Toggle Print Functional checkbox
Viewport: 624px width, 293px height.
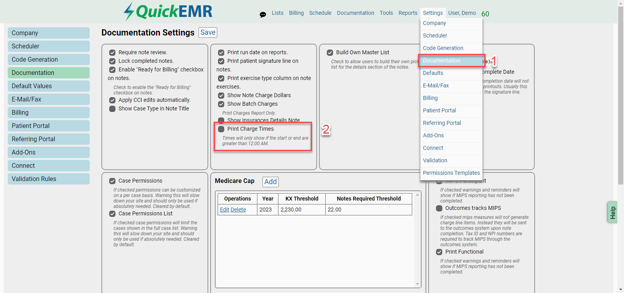[x=439, y=252]
